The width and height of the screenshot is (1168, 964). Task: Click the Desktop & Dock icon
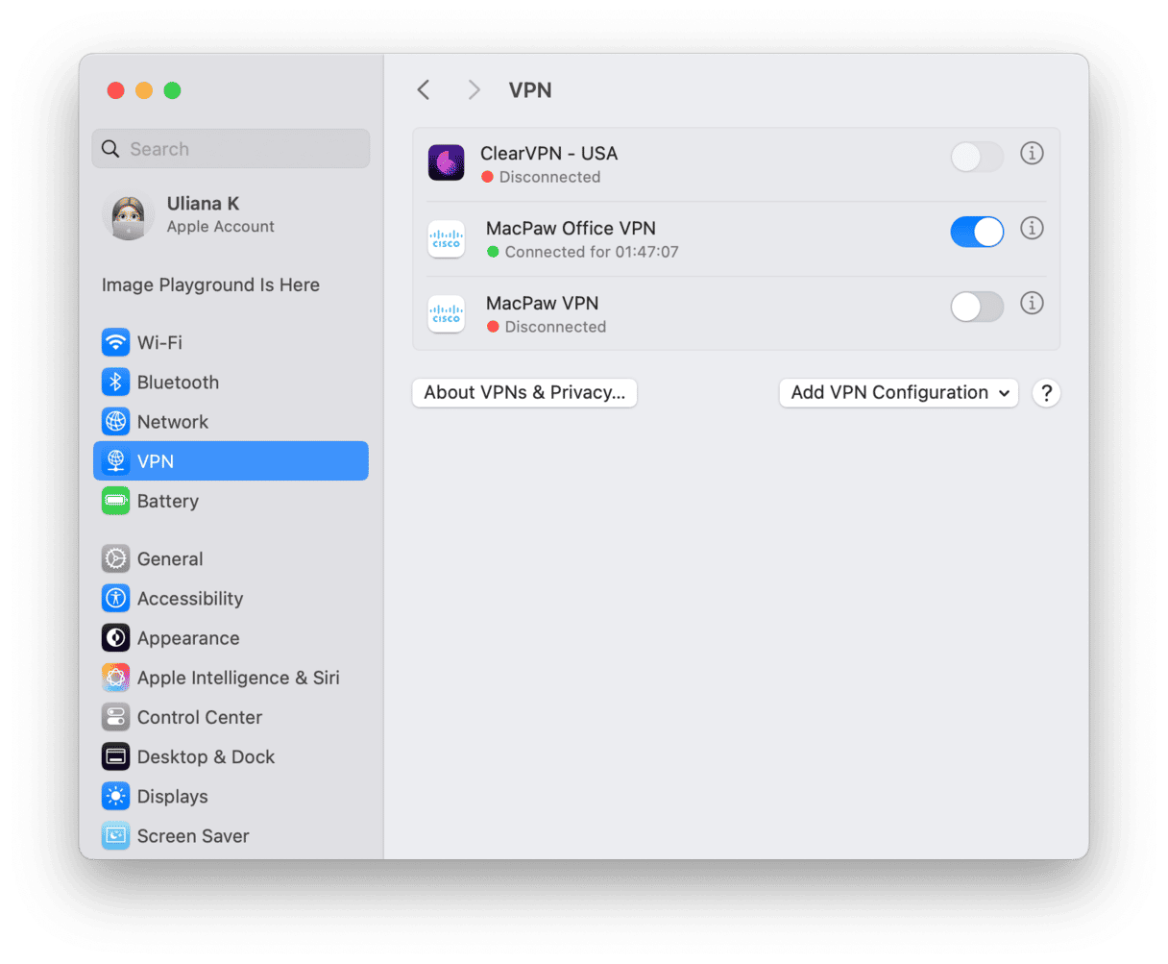click(115, 756)
